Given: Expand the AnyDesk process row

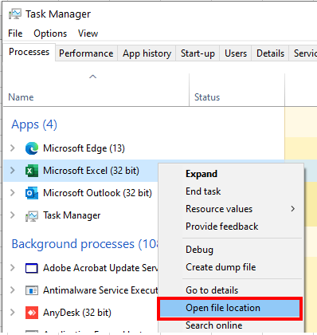Looking at the screenshot, I should (x=13, y=313).
